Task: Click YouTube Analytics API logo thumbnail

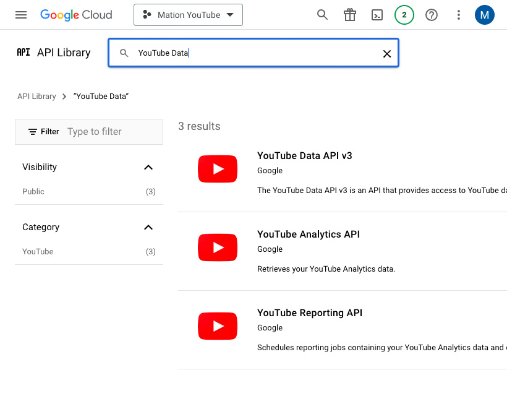Action: click(218, 247)
